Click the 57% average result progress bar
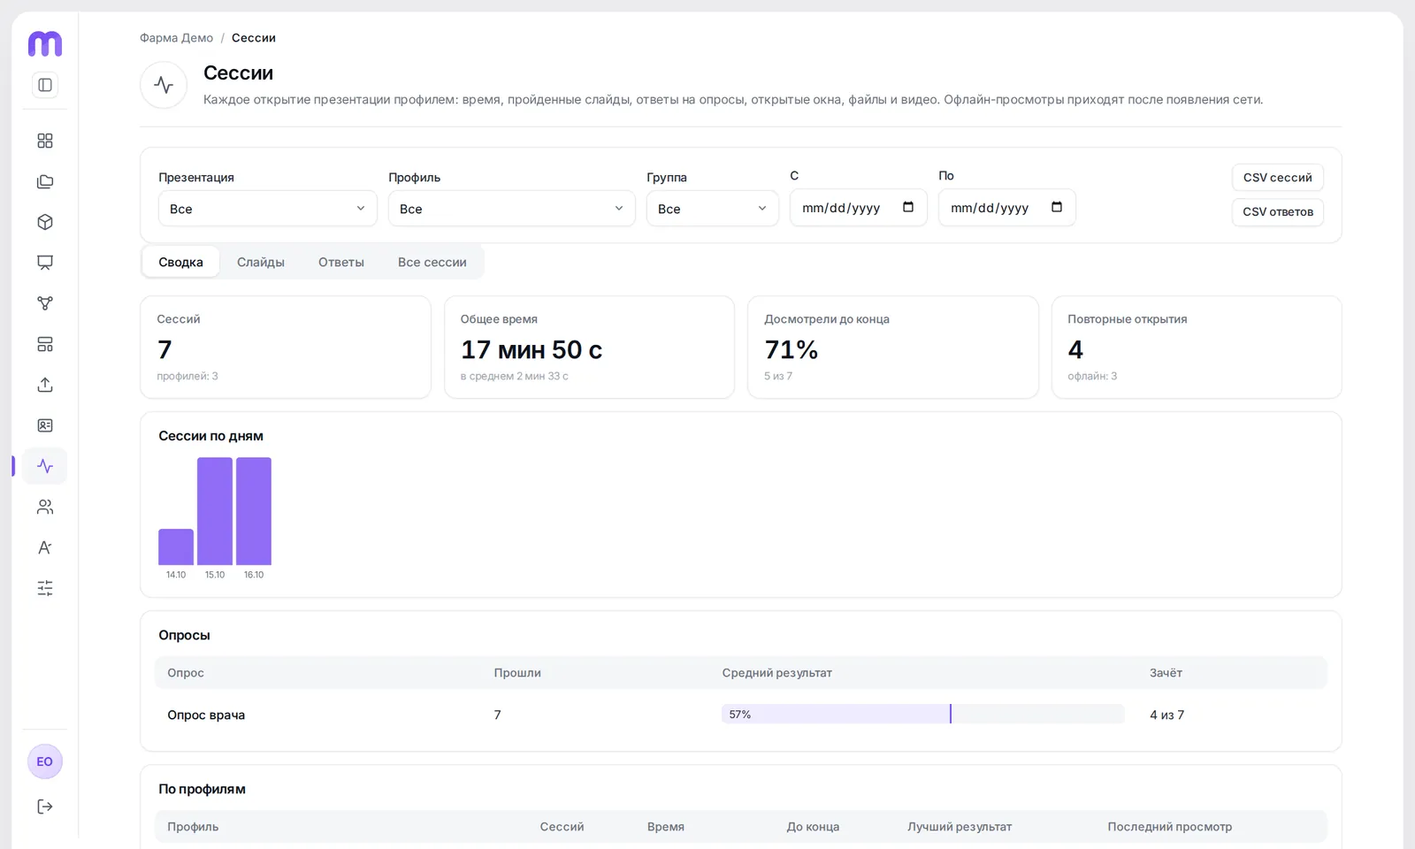Viewport: 1415px width, 849px height. click(923, 715)
